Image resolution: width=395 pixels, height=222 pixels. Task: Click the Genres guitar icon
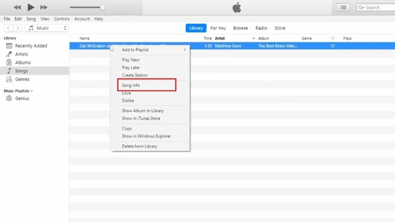[9, 79]
